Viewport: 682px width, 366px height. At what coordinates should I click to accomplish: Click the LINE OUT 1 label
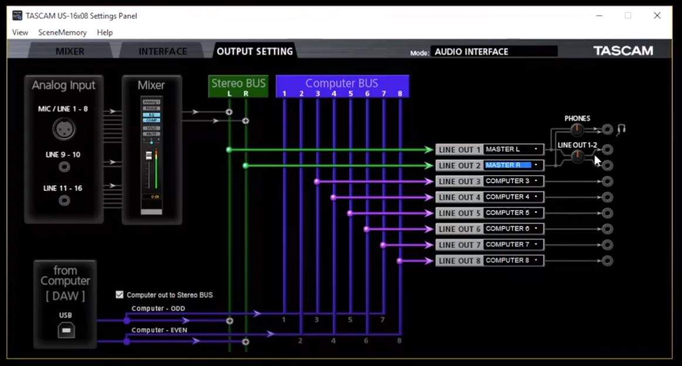pos(460,149)
